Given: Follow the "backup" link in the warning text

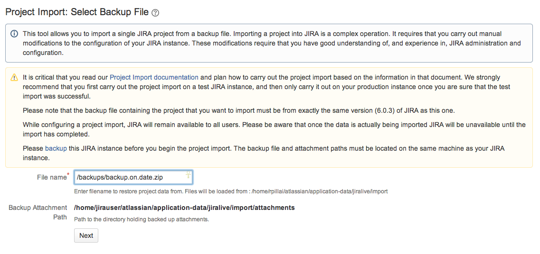Looking at the screenshot, I should 56,148.
